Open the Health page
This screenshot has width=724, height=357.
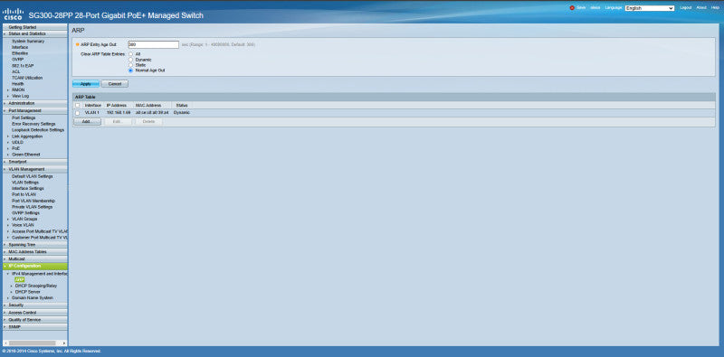[x=18, y=84]
